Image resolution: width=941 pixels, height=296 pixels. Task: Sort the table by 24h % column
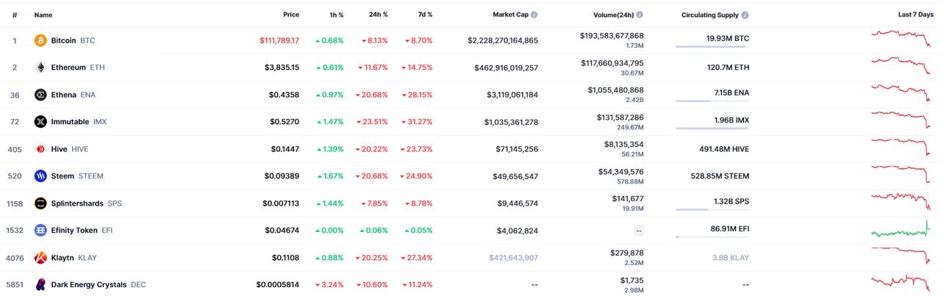[378, 15]
